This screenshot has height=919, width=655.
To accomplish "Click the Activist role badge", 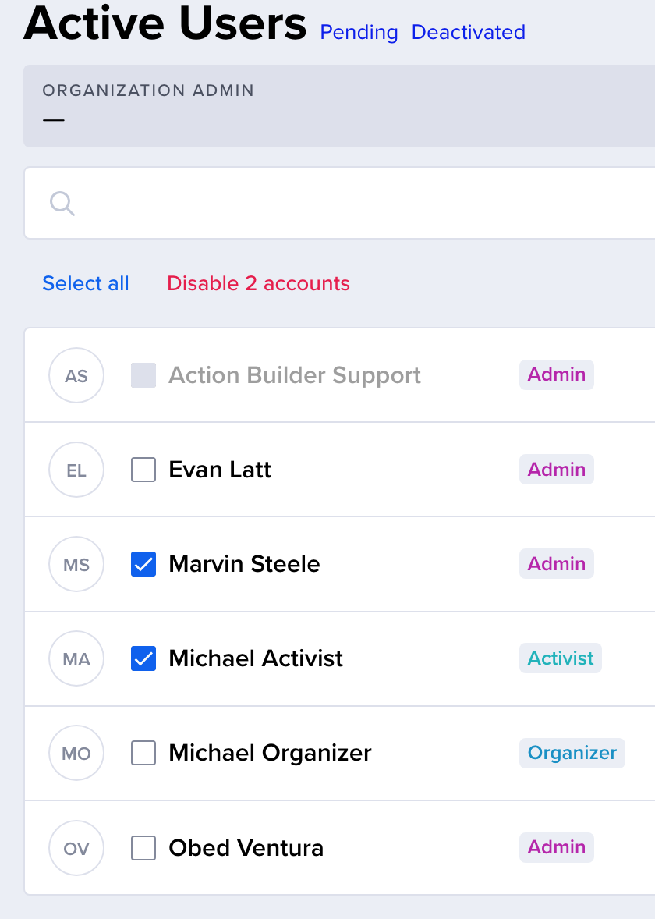I will [x=561, y=658].
